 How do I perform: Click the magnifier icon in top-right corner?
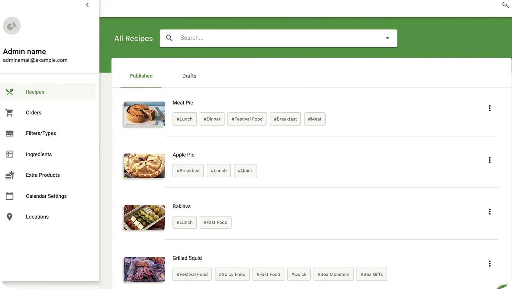505,5
